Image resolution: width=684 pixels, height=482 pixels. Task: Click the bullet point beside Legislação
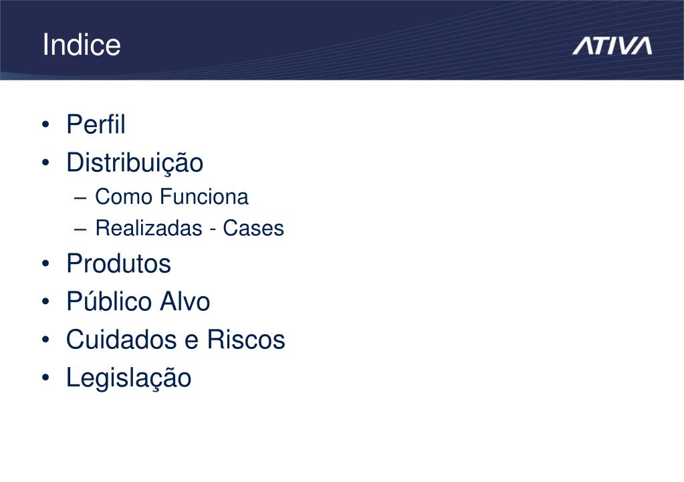(46, 378)
